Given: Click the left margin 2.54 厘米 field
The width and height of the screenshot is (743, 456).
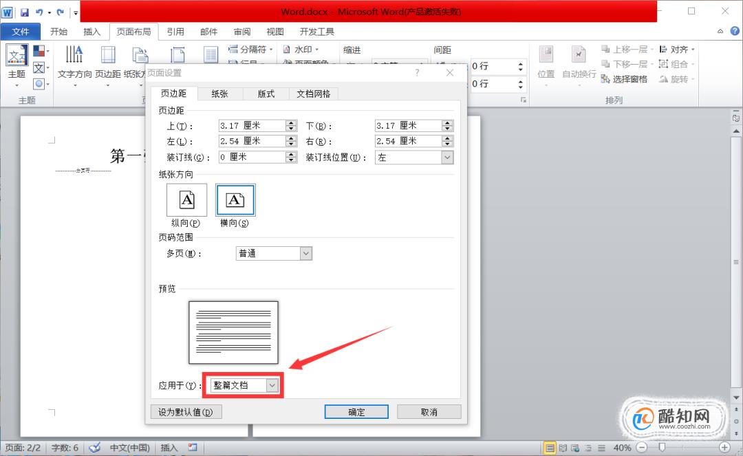Looking at the screenshot, I should tap(252, 141).
